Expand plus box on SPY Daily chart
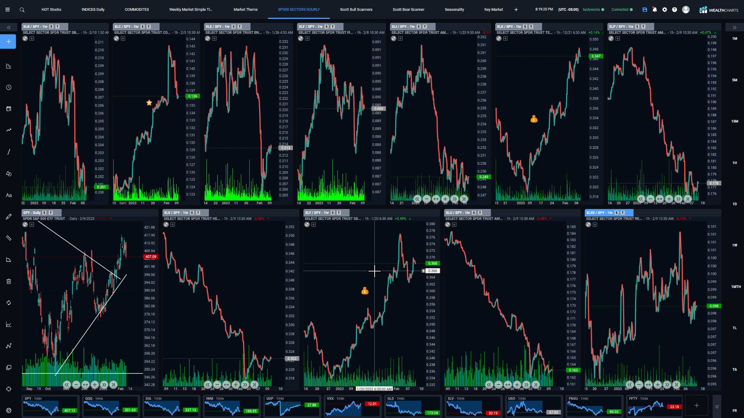744x418 pixels. click(32, 224)
